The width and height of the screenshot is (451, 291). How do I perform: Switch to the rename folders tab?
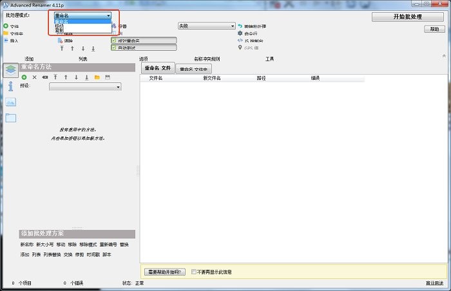(194, 68)
